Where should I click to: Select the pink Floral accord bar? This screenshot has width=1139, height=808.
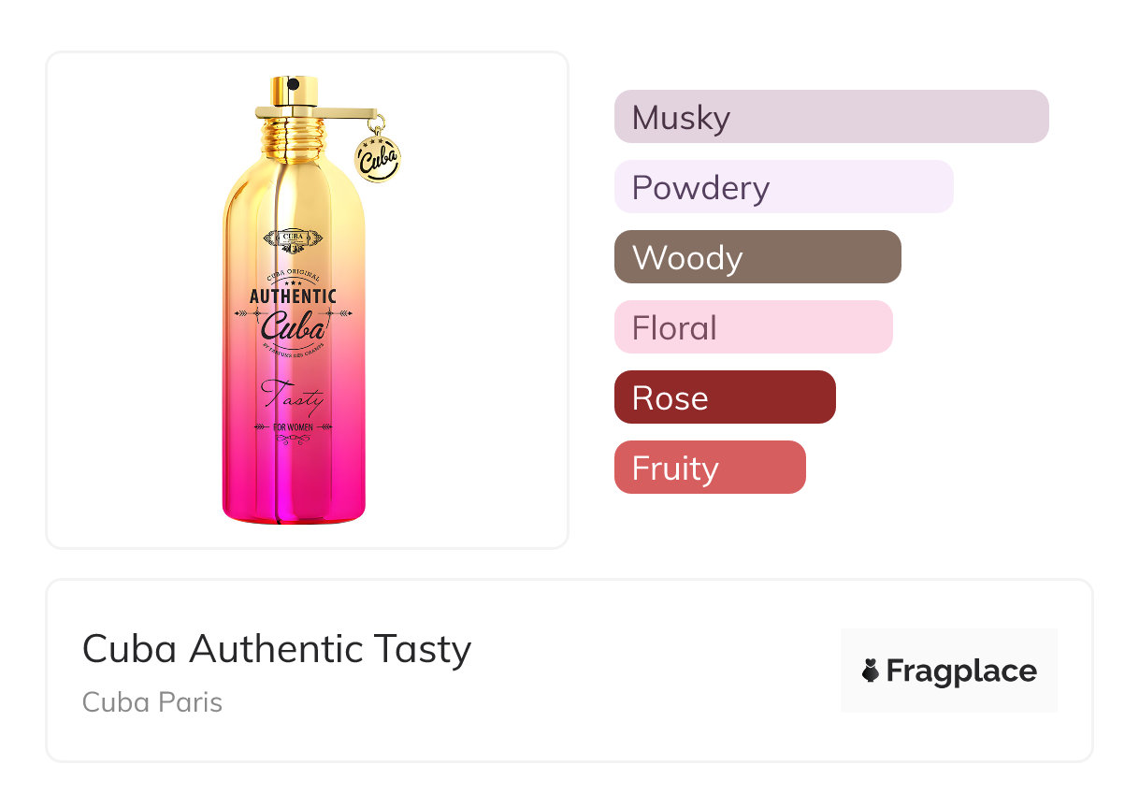pyautogui.click(x=753, y=327)
